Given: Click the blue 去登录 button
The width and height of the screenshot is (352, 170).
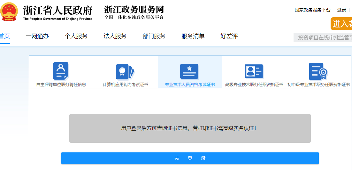Looking at the screenshot, I should (x=190, y=158).
